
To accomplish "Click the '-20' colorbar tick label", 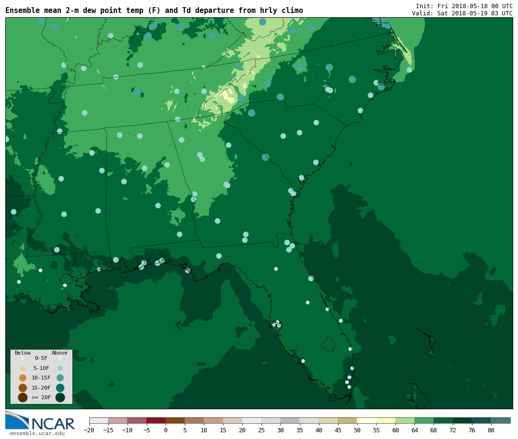I will 89,430.
